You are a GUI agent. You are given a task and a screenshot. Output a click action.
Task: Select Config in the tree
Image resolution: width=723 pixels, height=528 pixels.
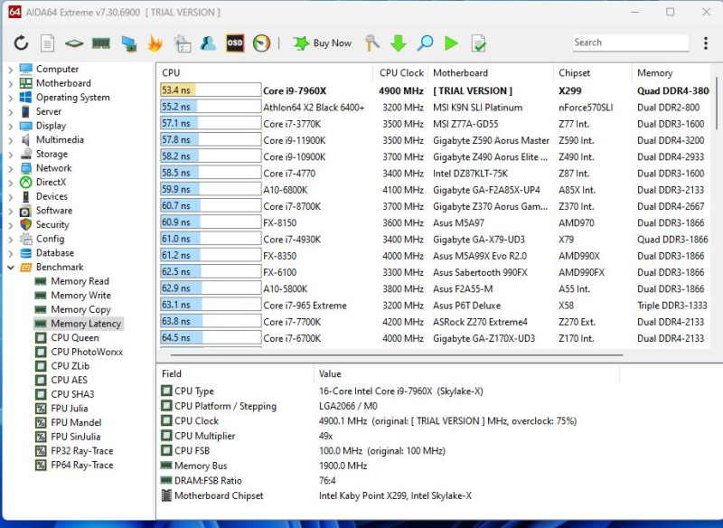pos(51,239)
